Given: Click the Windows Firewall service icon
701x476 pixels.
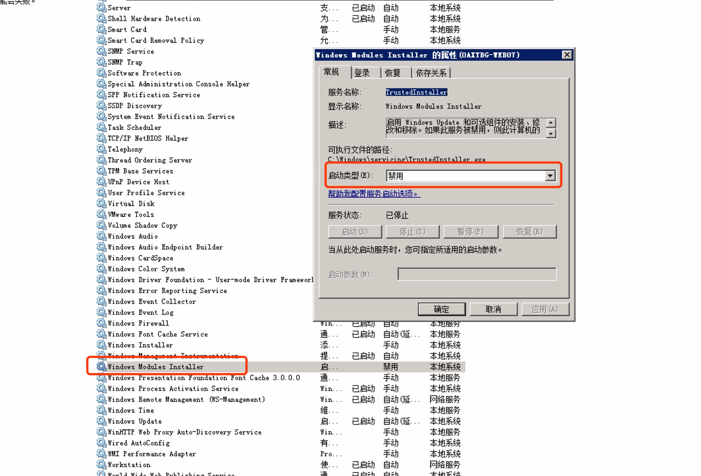Looking at the screenshot, I should click(x=101, y=323).
